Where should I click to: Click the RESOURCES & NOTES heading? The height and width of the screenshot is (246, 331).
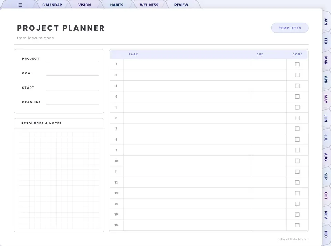[x=41, y=123]
